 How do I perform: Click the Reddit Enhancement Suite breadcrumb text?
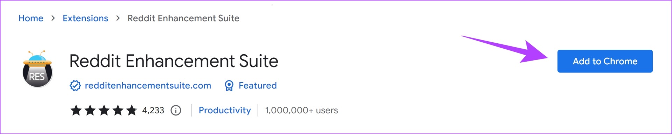pyautogui.click(x=183, y=18)
